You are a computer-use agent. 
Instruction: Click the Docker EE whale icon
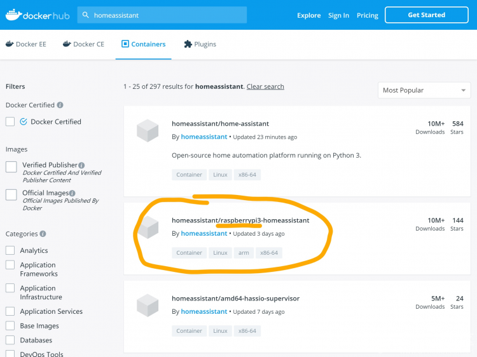(10, 44)
